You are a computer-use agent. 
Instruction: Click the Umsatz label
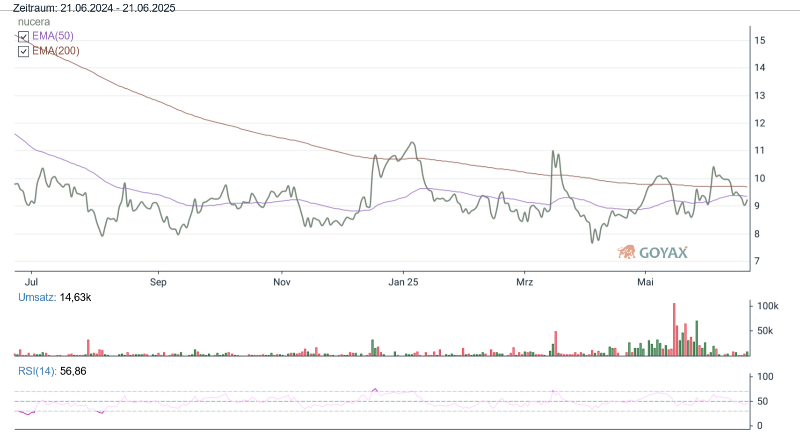[37, 297]
